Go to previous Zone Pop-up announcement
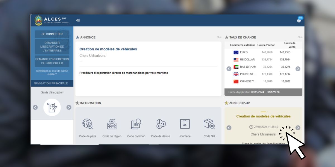The height and width of the screenshot is (167, 335). coord(229,128)
